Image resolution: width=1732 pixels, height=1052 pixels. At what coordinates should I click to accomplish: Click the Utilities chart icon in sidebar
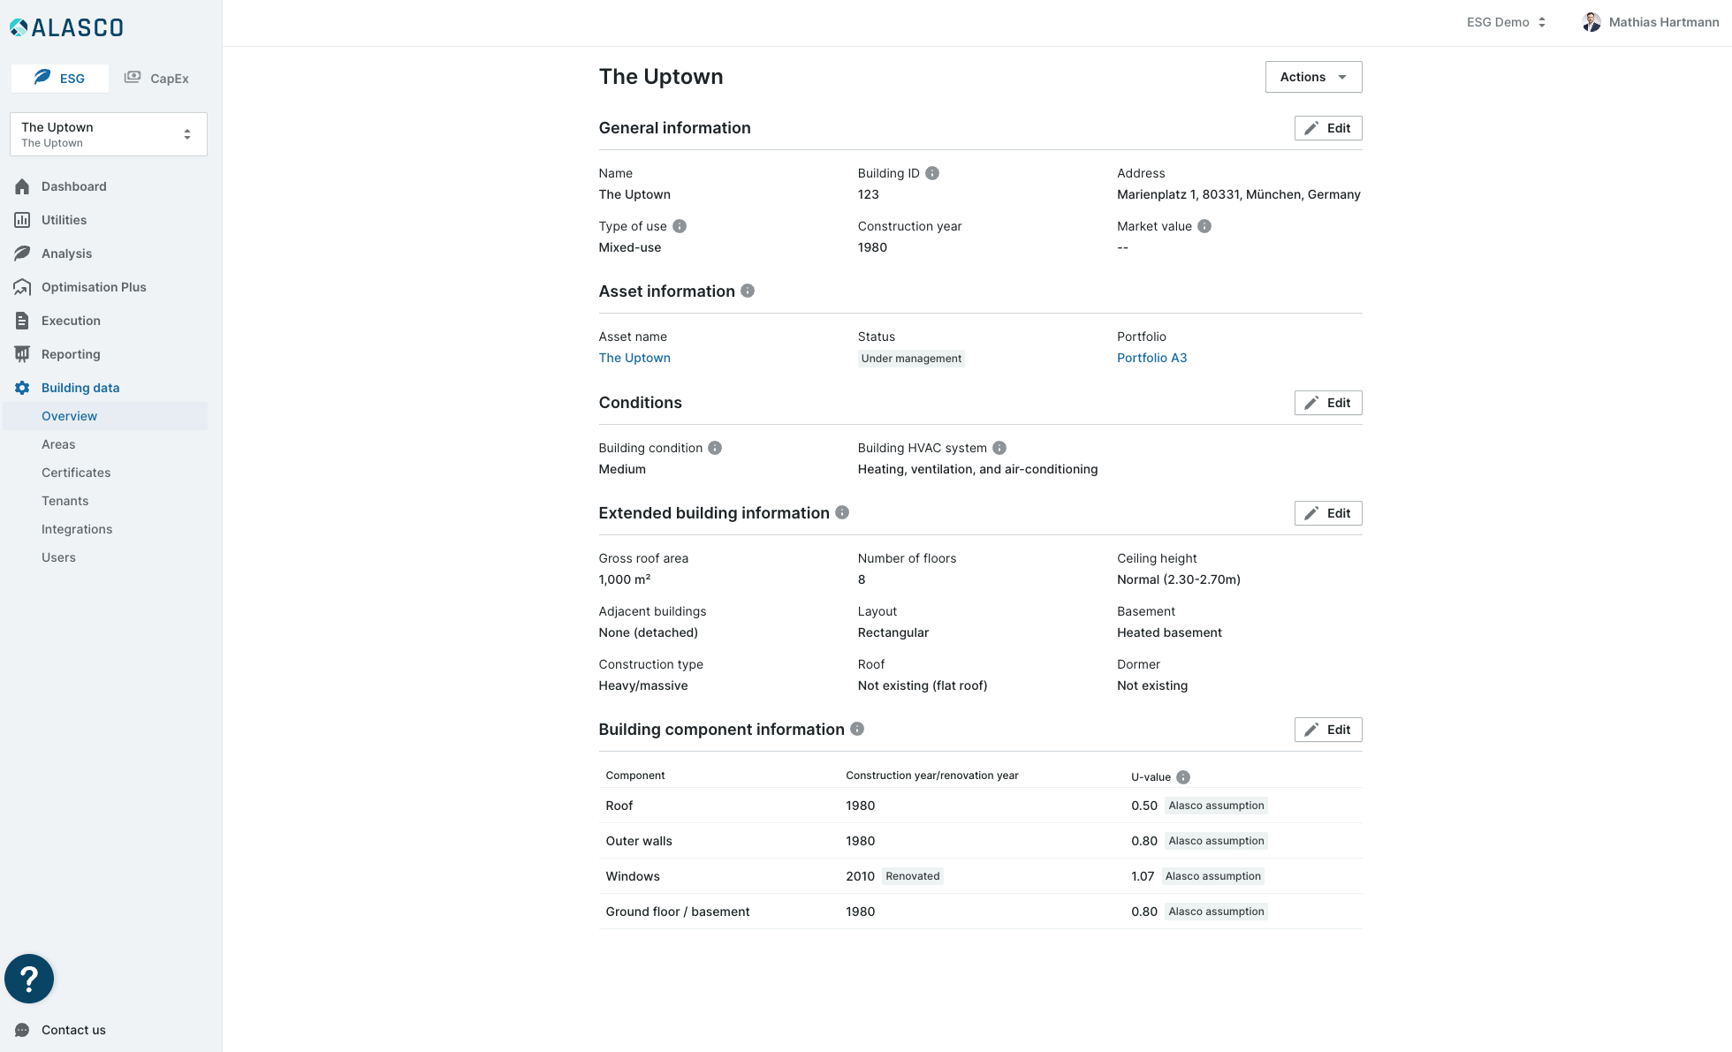tap(22, 220)
